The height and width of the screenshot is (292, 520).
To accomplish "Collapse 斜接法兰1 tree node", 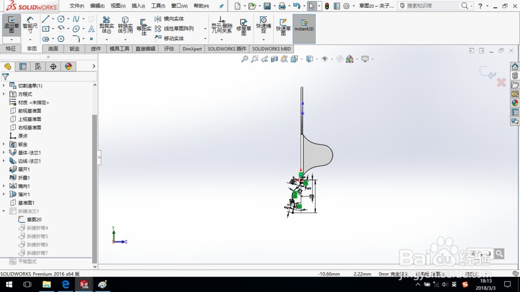I will (x=4, y=211).
